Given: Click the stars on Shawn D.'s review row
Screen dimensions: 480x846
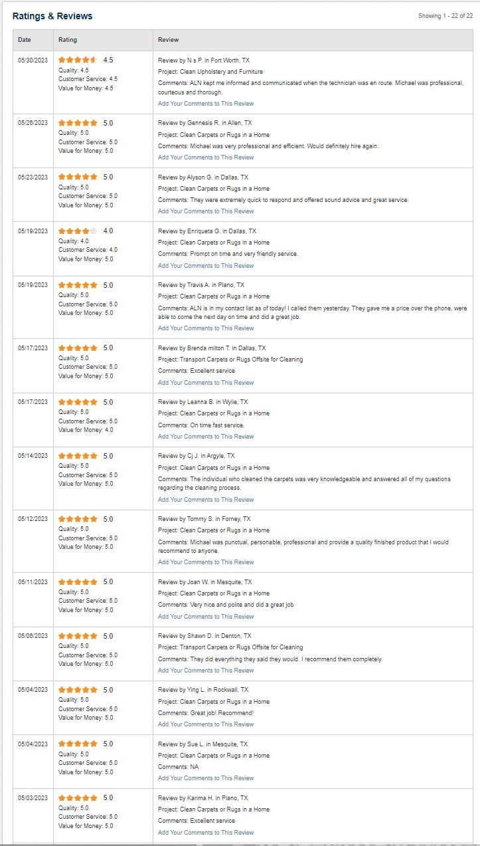Looking at the screenshot, I should click(78, 636).
